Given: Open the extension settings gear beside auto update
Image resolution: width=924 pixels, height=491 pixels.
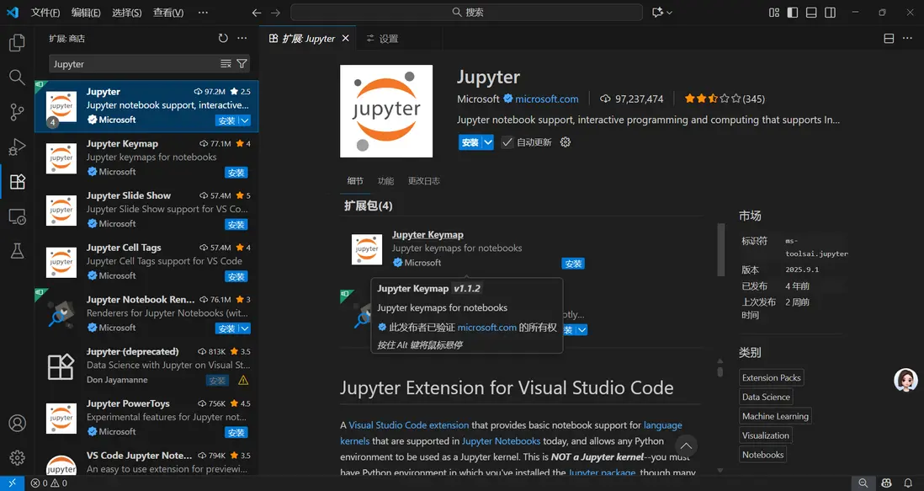Looking at the screenshot, I should tap(566, 142).
